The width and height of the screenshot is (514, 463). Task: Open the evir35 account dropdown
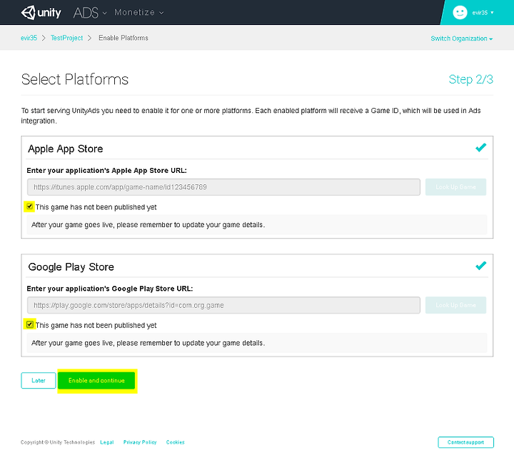[483, 13]
